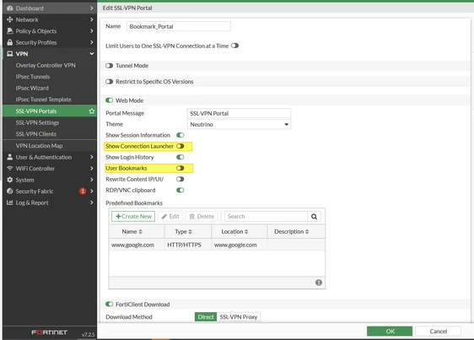Click the Name field Bookmark_Portal
The height and width of the screenshot is (340, 474).
179,26
